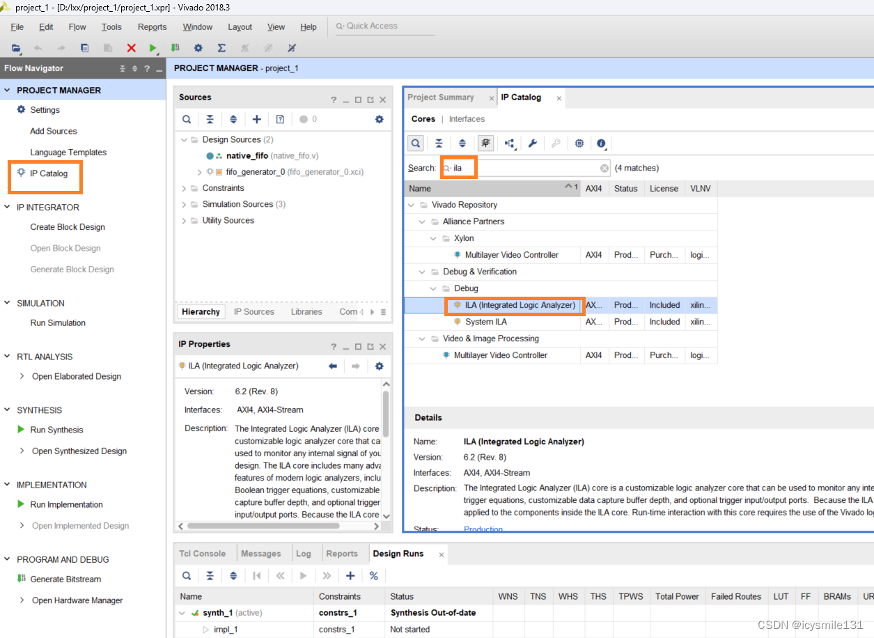Click Flow Navigator help question mark
The image size is (874, 638).
click(x=146, y=68)
